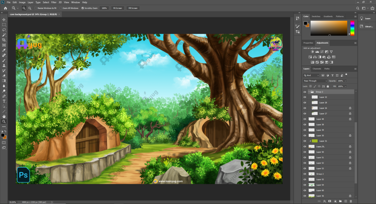Image resolution: width=376 pixels, height=204 pixels.
Task: Click the Fill Screen button
Action: (133, 8)
